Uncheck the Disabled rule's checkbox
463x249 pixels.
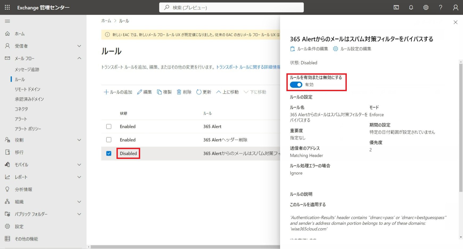[x=109, y=153]
